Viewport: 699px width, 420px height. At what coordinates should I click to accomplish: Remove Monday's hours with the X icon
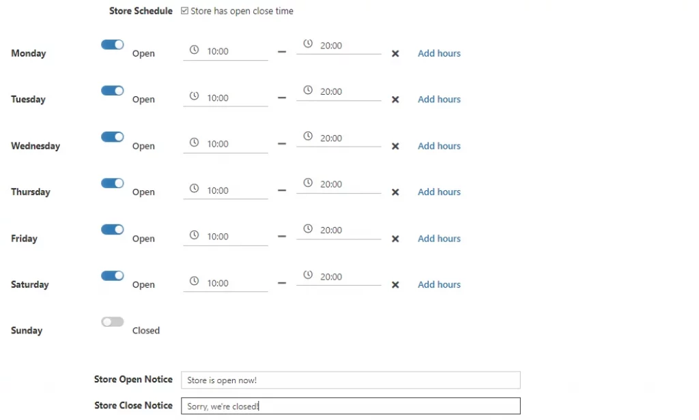click(x=395, y=54)
